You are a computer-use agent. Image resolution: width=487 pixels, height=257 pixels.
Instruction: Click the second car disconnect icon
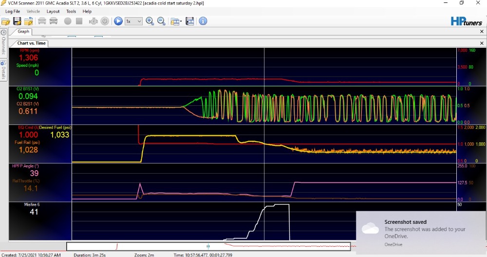(x=54, y=21)
